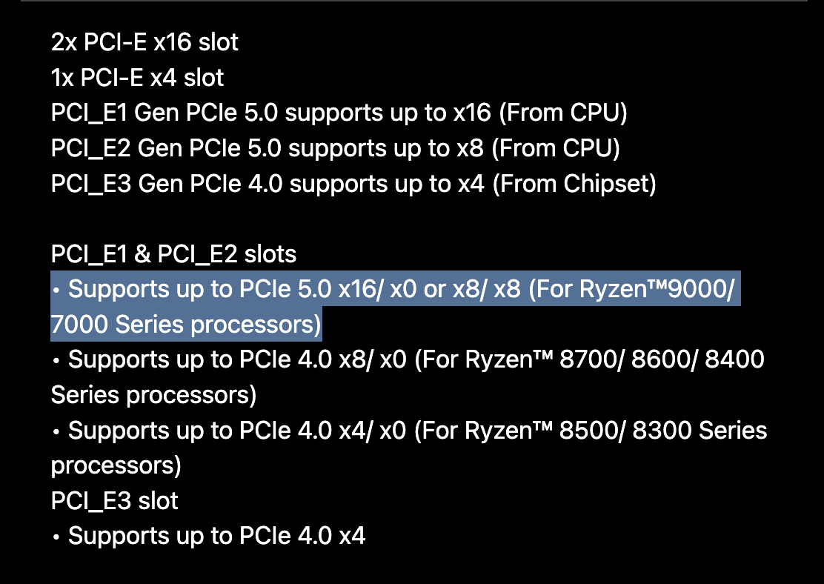Click the final "Supports up to PCIe 4.0 x4" bullet

pyautogui.click(x=216, y=536)
